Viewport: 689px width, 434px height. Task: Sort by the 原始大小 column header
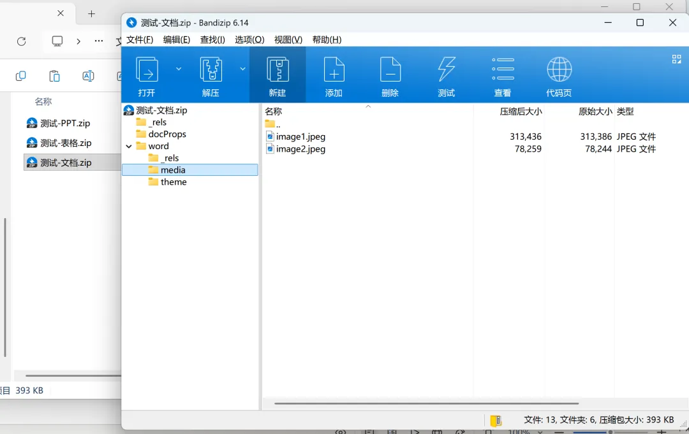595,112
